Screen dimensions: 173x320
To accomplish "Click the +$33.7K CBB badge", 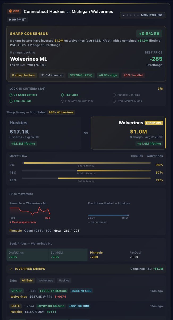I will tap(82, 291).
